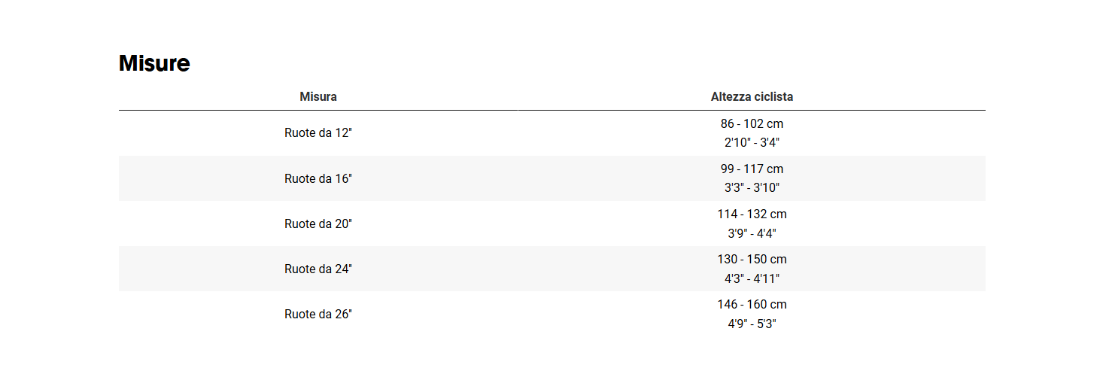Select the 3'9" - 4'4" height text
Screen dimensions: 1106x377
[752, 233]
